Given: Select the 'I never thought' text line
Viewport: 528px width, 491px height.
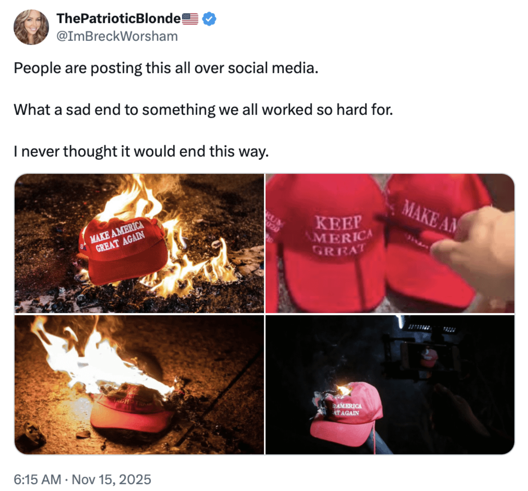Looking at the screenshot, I should click(x=141, y=151).
